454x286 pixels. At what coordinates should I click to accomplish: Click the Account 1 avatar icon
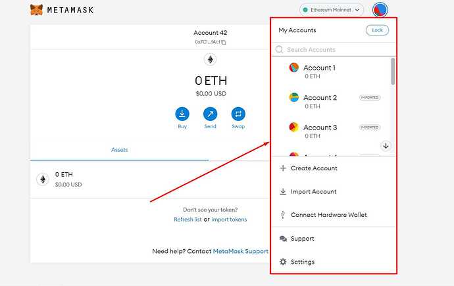click(294, 67)
